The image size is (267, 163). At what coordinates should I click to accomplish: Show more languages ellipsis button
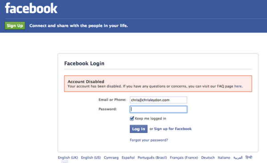point(65,162)
